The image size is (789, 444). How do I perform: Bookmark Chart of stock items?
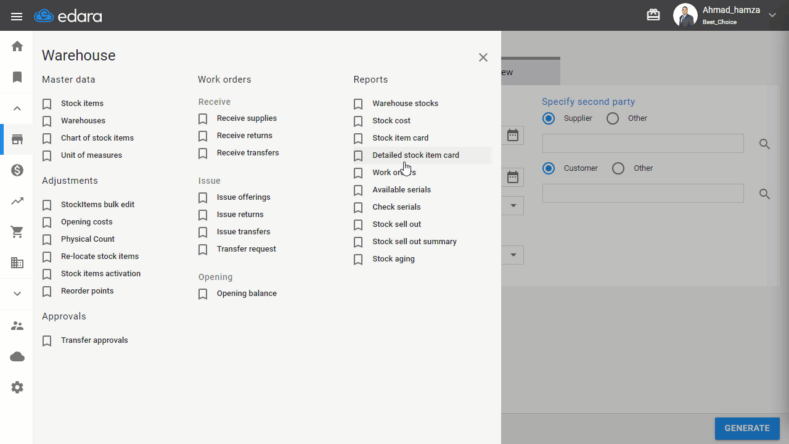(47, 139)
